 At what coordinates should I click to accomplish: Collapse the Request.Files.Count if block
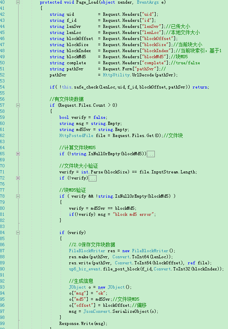pos(18,105)
